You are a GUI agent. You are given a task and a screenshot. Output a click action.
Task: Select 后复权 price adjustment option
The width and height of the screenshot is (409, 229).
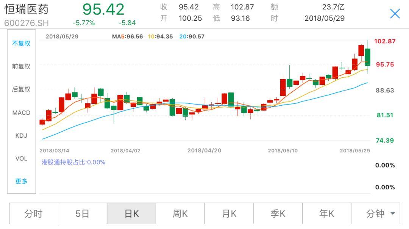(21, 89)
